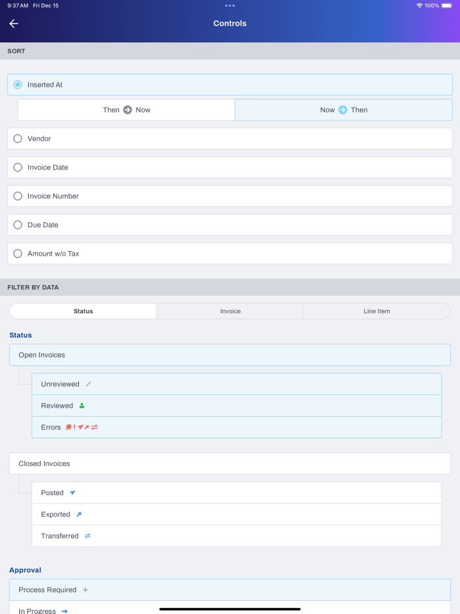Enable the Closed Invoices filter
The width and height of the screenshot is (460, 614).
(230, 463)
